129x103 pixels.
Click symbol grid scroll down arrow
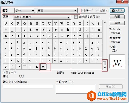click(x=105, y=68)
